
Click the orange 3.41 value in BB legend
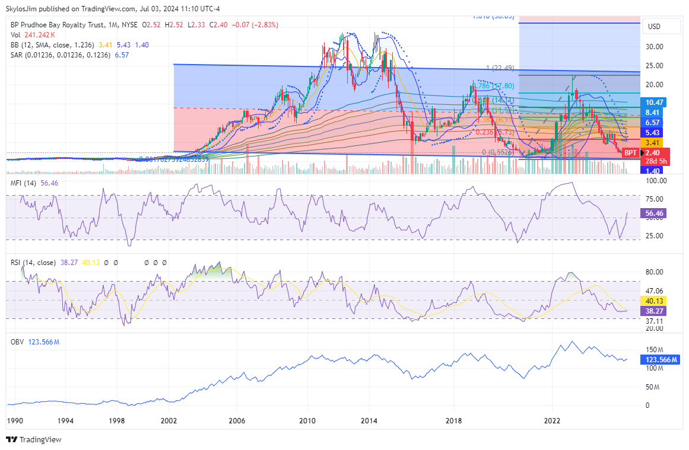click(106, 45)
